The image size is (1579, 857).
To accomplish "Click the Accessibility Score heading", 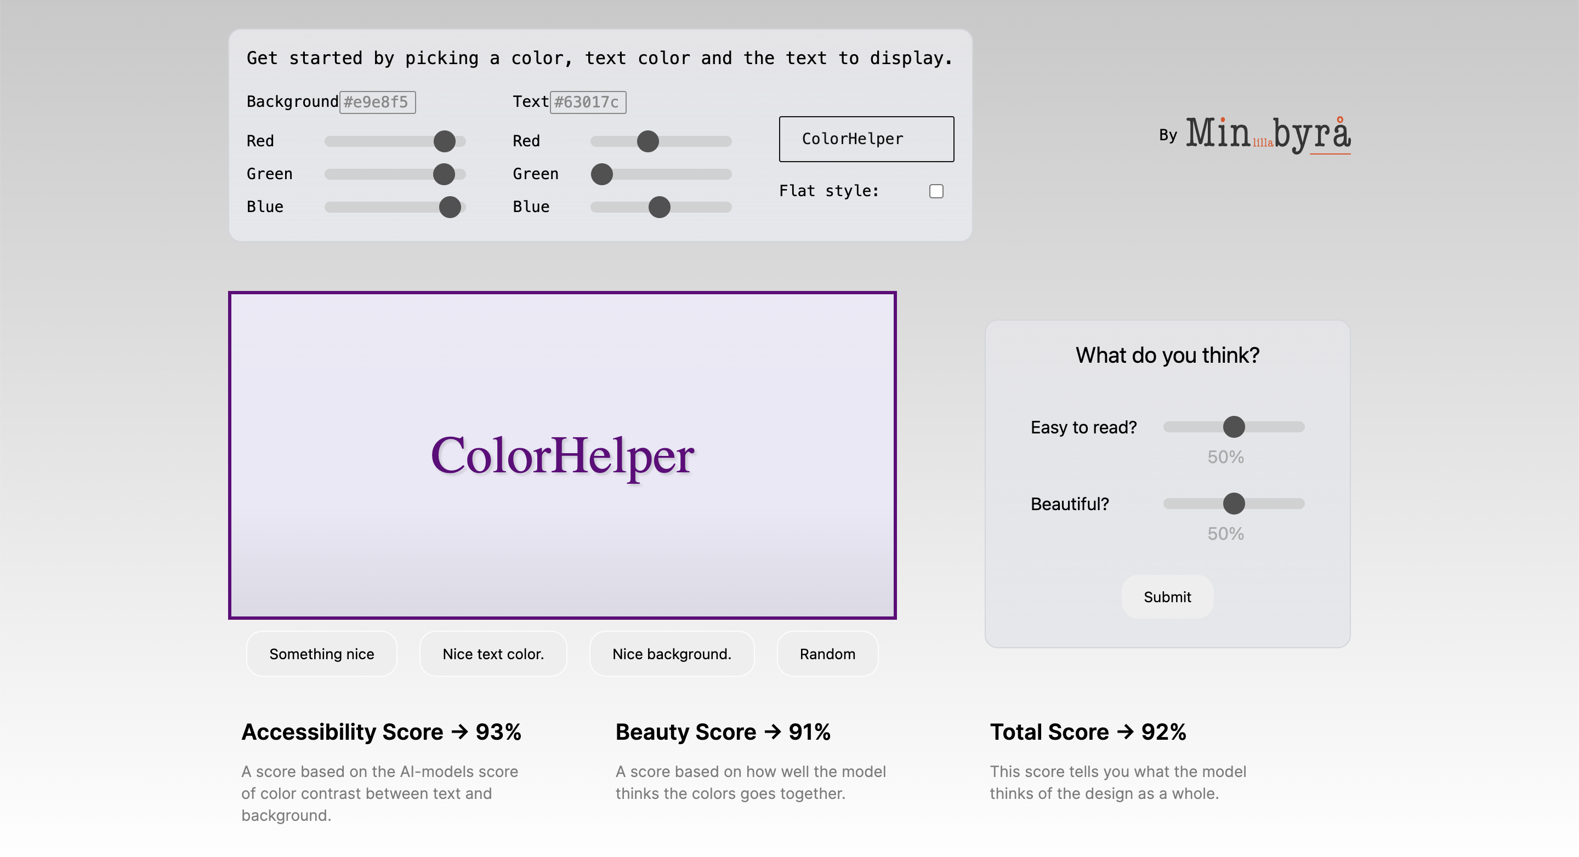I will [381, 732].
